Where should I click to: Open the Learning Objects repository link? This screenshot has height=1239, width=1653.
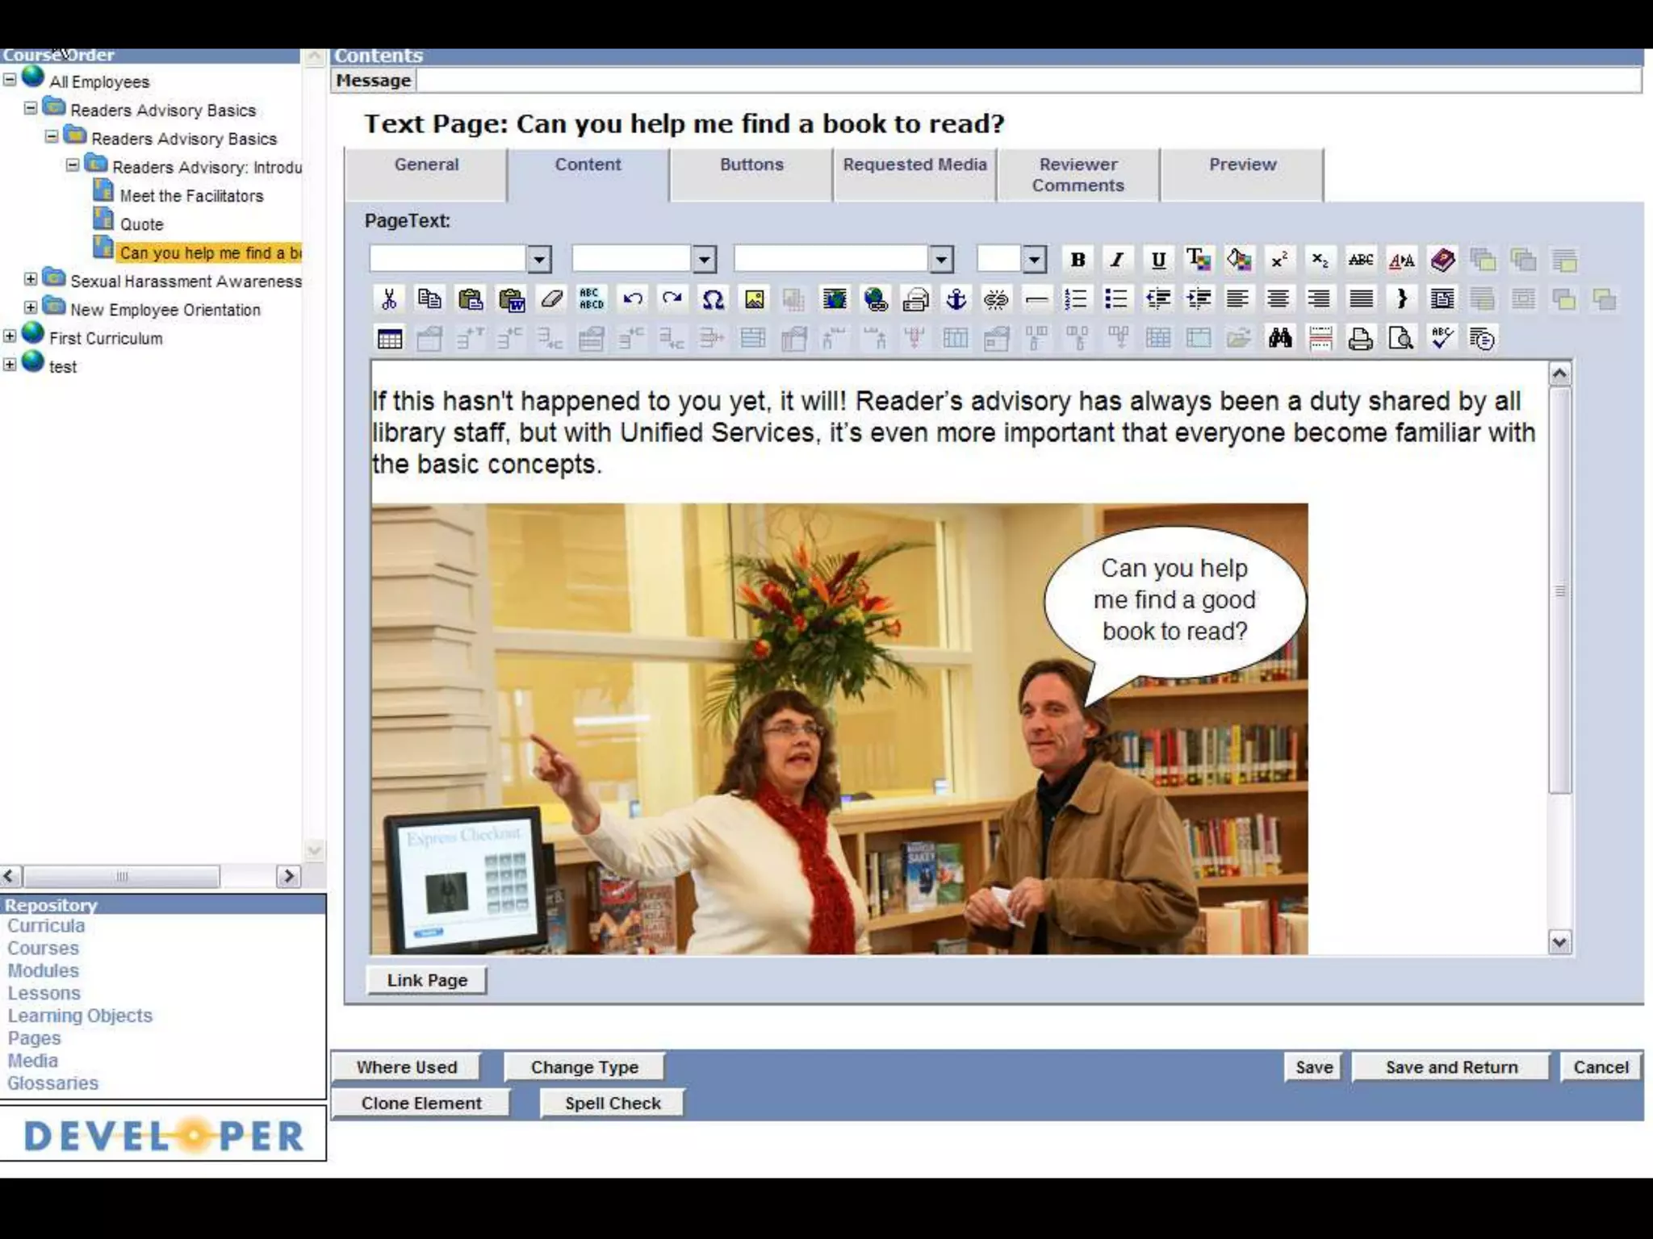pyautogui.click(x=80, y=1016)
